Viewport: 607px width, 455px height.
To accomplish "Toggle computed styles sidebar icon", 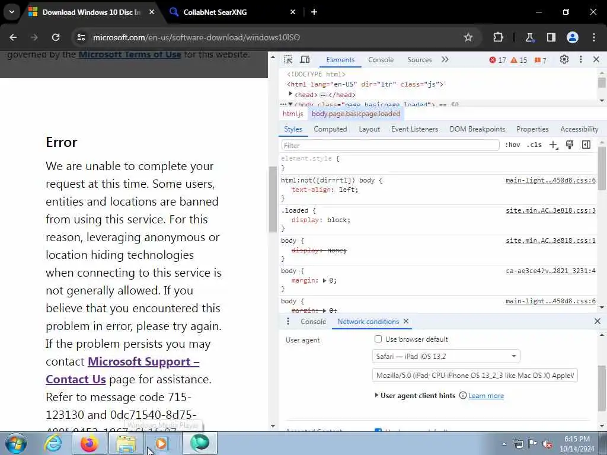I will click(586, 145).
